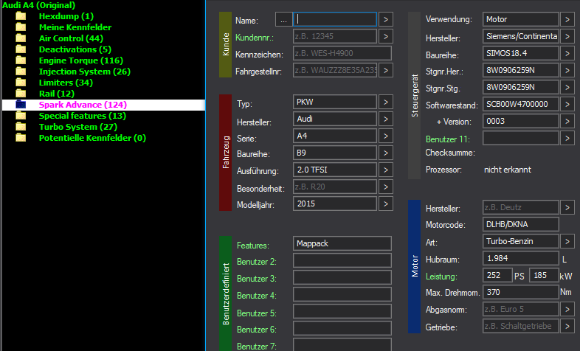Open the Air Control (44) folder
The width and height of the screenshot is (580, 351).
[71, 38]
